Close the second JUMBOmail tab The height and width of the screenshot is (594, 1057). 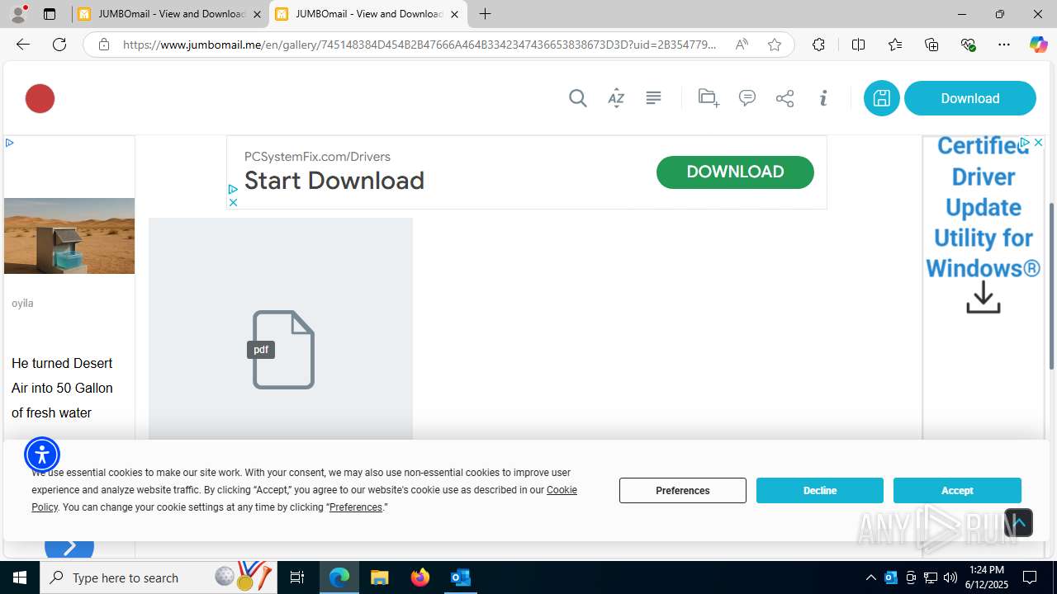tap(454, 14)
